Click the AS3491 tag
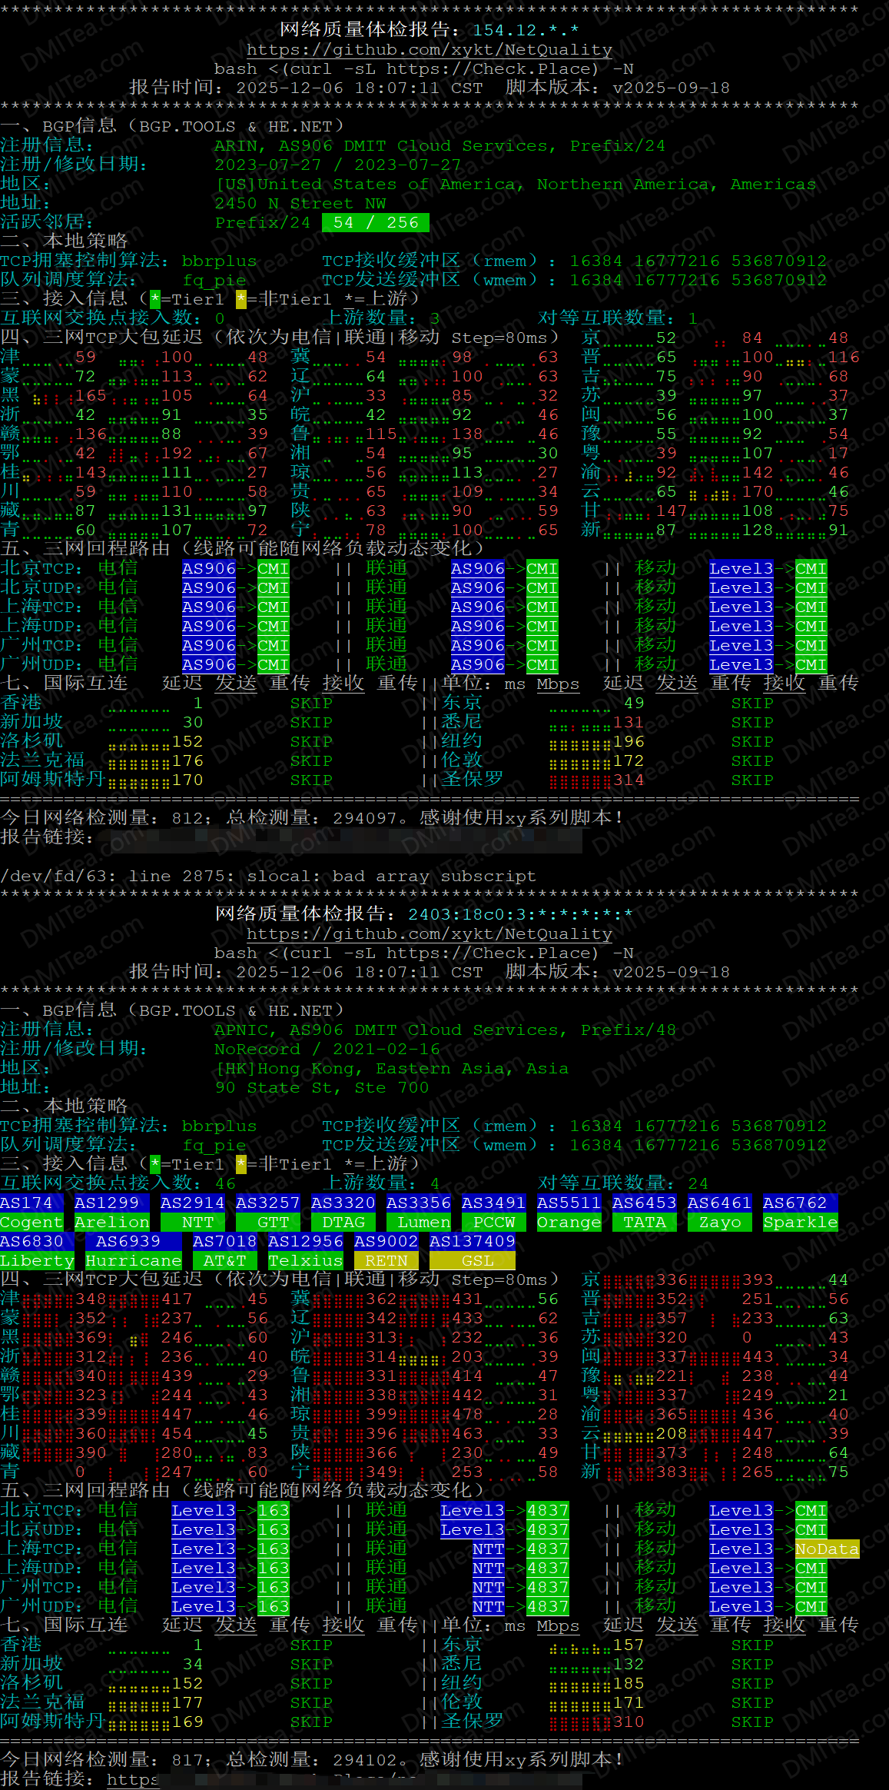The width and height of the screenshot is (889, 1790). pyautogui.click(x=494, y=1203)
